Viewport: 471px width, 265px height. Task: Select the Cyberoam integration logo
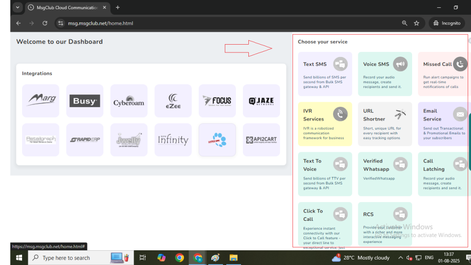[x=129, y=101]
